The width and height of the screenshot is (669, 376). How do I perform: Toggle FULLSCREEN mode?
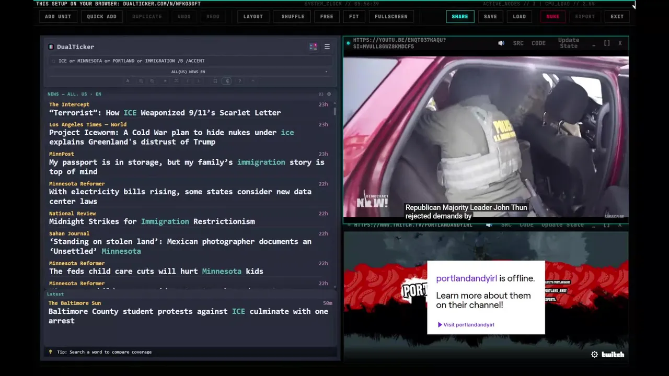[x=391, y=16]
